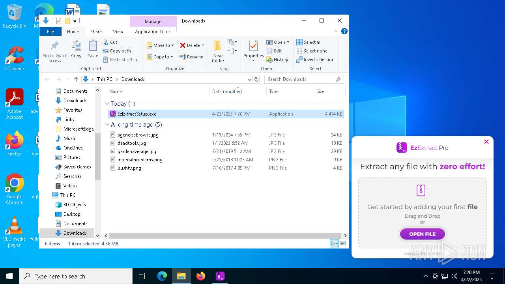Image resolution: width=505 pixels, height=284 pixels.
Task: Open the View ribbon tab
Action: pyautogui.click(x=118, y=32)
